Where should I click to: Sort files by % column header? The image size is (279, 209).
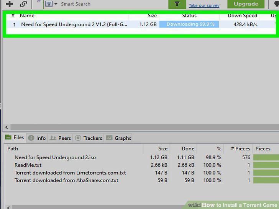(x=219, y=149)
